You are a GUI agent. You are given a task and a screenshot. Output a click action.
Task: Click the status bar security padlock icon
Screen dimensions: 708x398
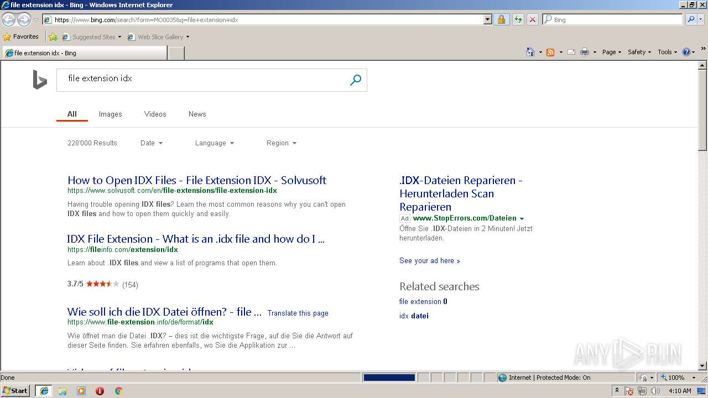pyautogui.click(x=644, y=378)
